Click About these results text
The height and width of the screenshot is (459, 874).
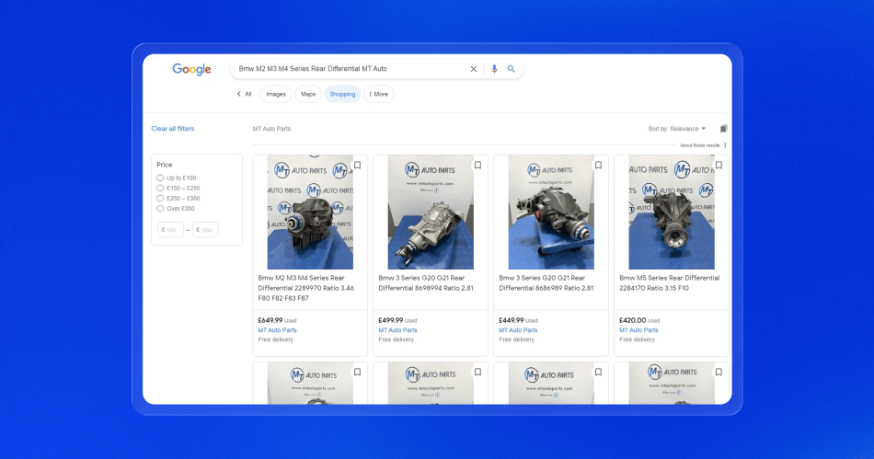pos(699,145)
